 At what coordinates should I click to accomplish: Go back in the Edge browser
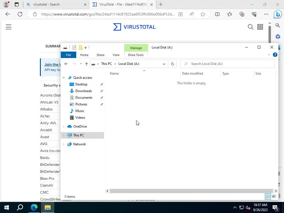pyautogui.click(x=7, y=14)
